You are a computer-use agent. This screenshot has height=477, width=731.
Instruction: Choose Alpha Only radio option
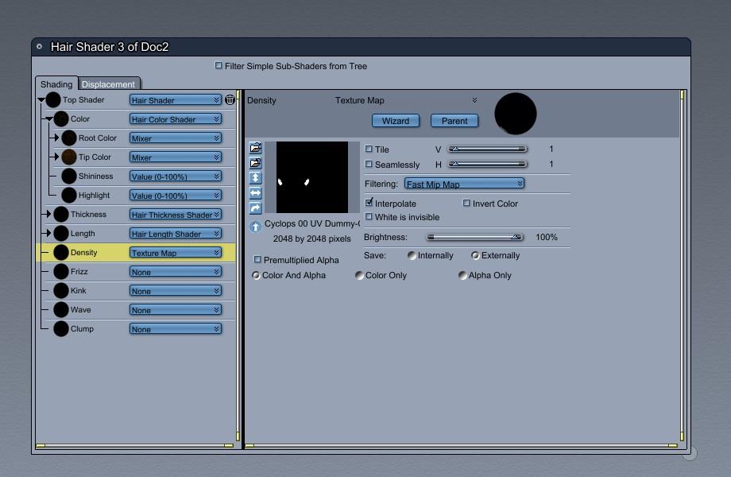pyautogui.click(x=462, y=275)
